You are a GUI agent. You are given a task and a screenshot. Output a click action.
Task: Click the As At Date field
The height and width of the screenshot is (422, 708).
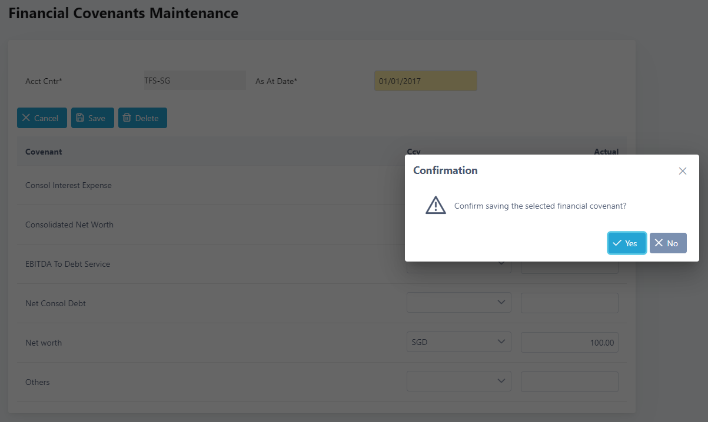pyautogui.click(x=425, y=81)
